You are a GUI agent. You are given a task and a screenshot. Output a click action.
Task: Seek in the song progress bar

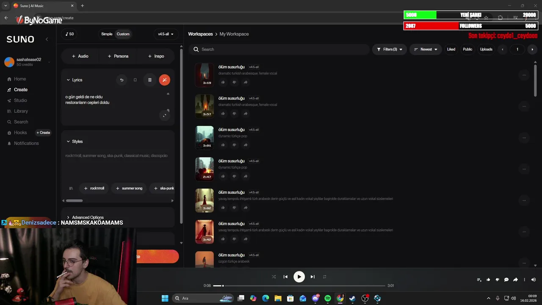299,286
